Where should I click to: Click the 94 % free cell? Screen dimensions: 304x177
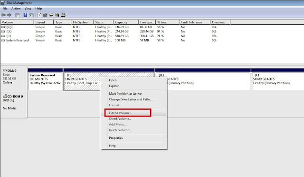(161, 31)
